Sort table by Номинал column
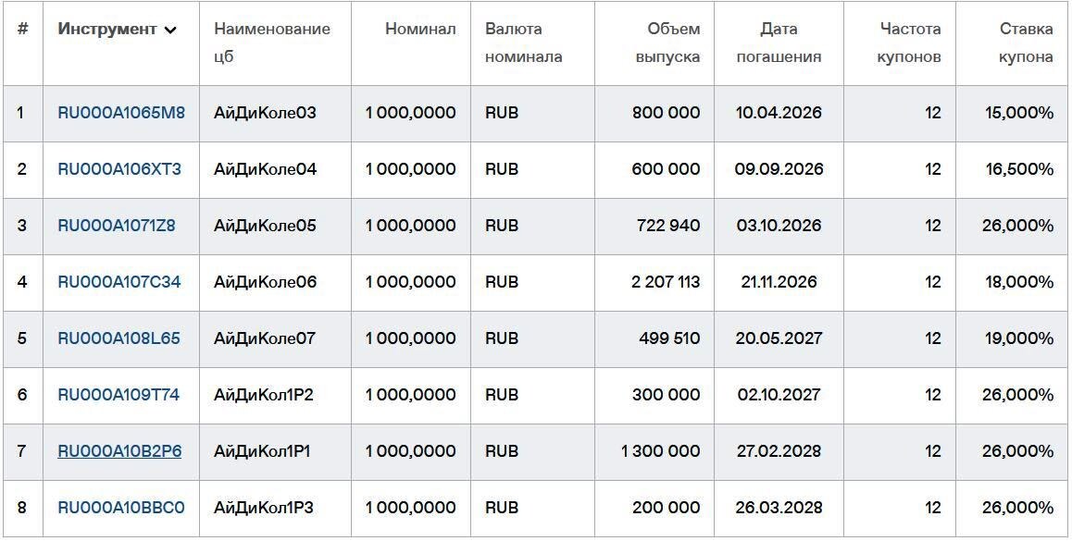The height and width of the screenshot is (541, 1072). point(422,29)
